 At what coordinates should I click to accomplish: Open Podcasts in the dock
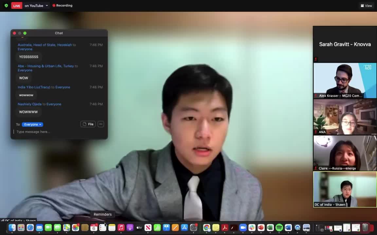point(130,227)
